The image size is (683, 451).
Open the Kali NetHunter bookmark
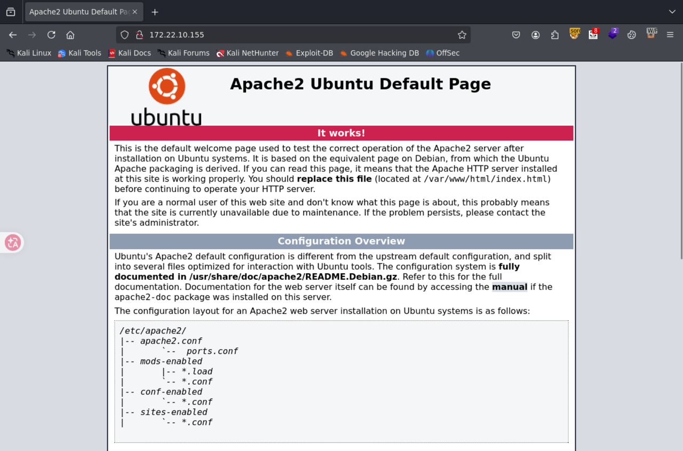click(x=248, y=53)
